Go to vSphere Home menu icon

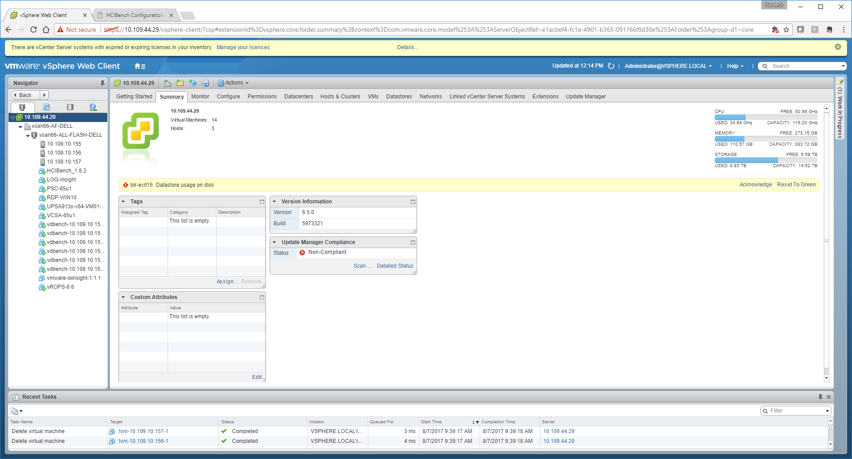pos(140,66)
